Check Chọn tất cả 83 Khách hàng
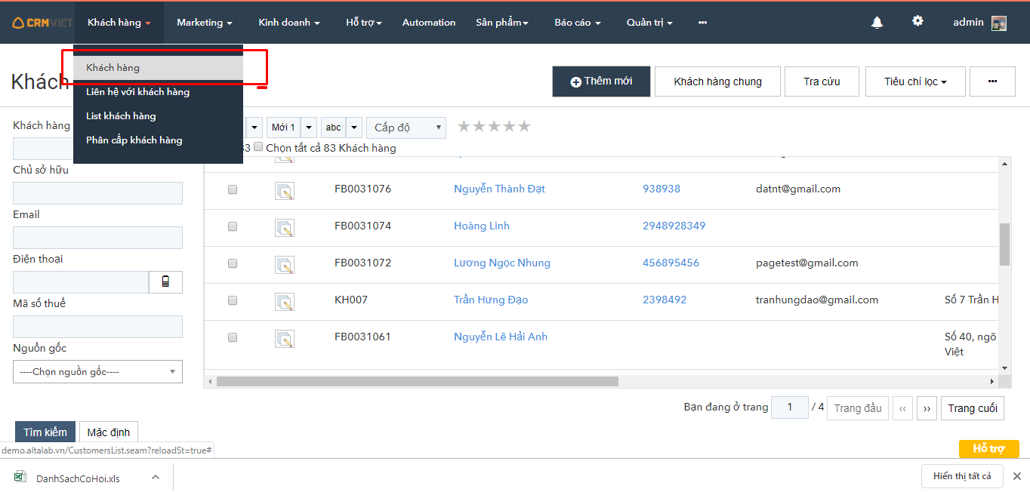This screenshot has width=1030, height=492. (x=258, y=147)
